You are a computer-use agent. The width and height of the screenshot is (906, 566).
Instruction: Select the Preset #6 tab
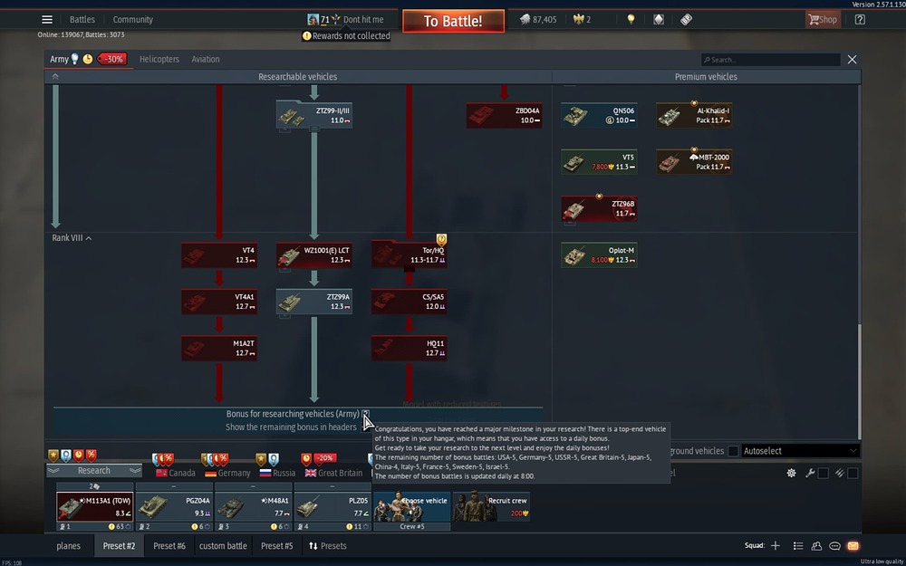(169, 546)
